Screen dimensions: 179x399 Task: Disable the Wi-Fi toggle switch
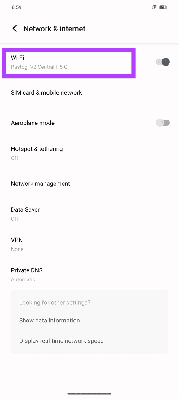click(x=163, y=62)
